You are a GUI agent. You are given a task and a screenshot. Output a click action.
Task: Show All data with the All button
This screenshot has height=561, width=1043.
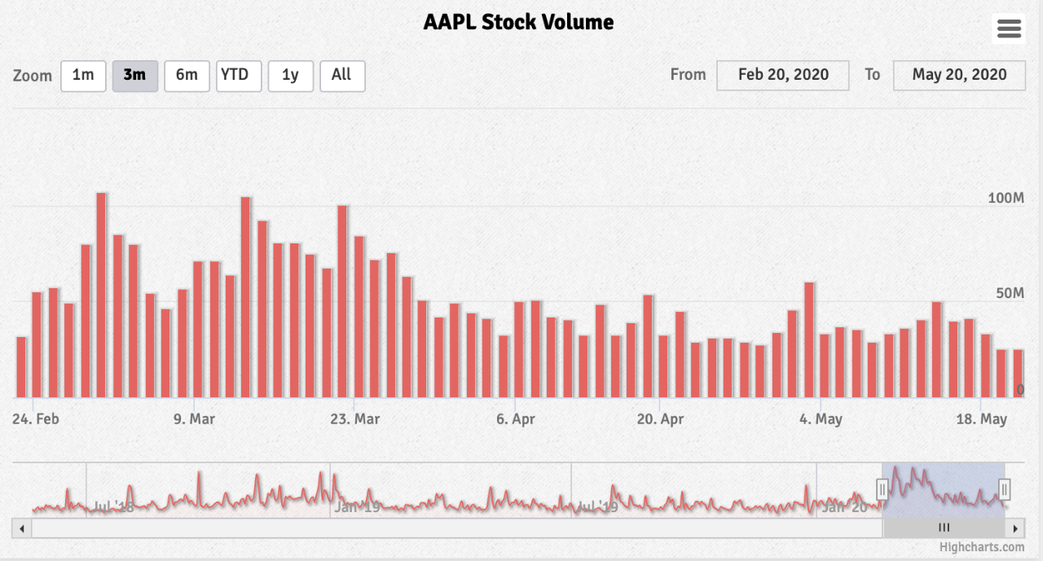tap(342, 76)
